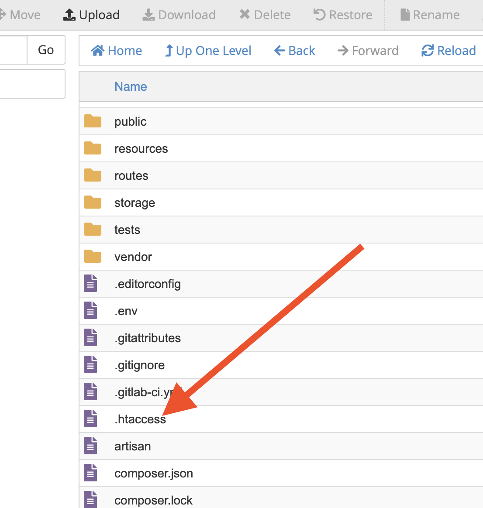Click the Upload icon in the toolbar

[69, 14]
